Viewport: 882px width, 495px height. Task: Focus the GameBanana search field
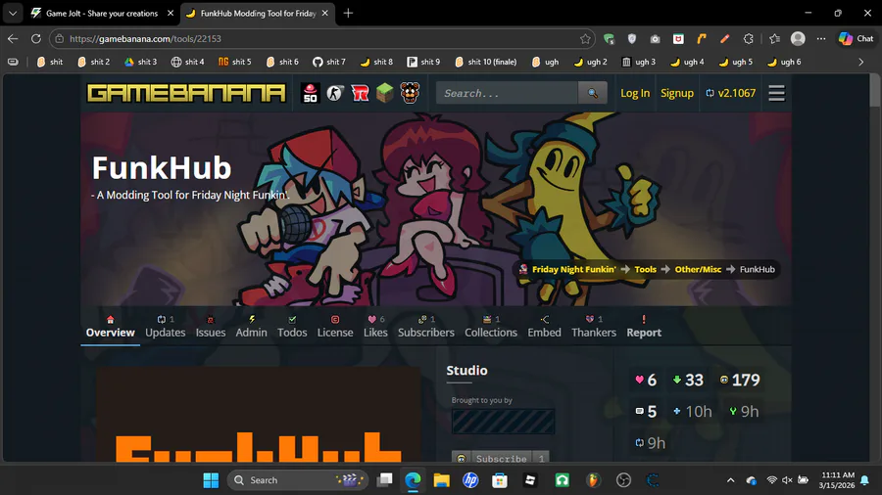[507, 93]
